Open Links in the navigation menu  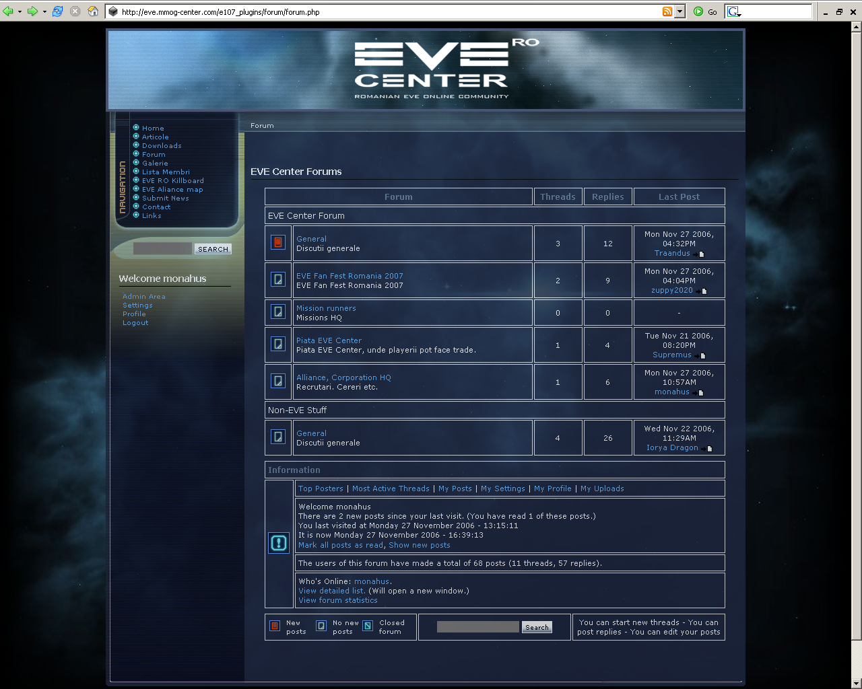tap(152, 215)
